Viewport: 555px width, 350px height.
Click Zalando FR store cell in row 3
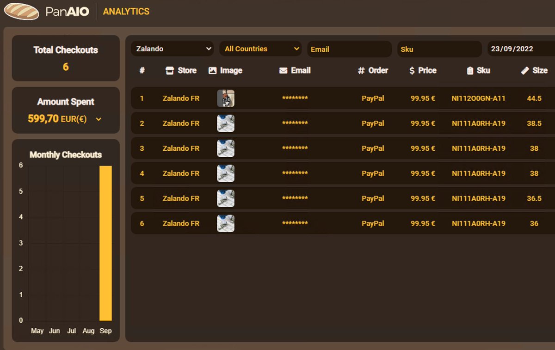pos(181,148)
